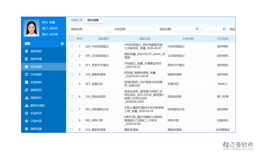
Task: Click the 我的申请 sidebar icon
Action: pos(26,59)
